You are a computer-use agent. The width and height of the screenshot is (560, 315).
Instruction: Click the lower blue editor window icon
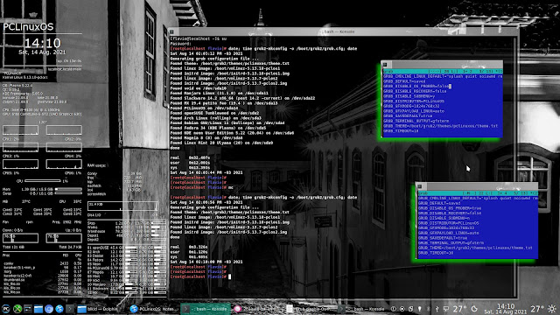[420, 186]
